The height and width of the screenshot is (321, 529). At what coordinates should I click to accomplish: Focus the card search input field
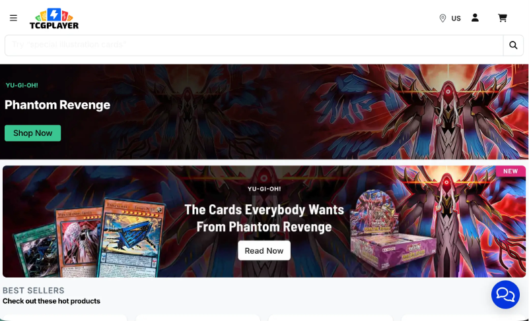coord(254,45)
